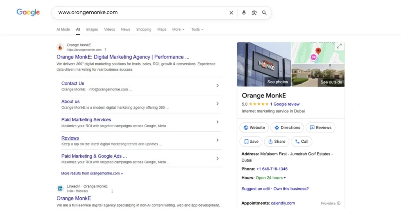Select the All results tab

pyautogui.click(x=78, y=30)
